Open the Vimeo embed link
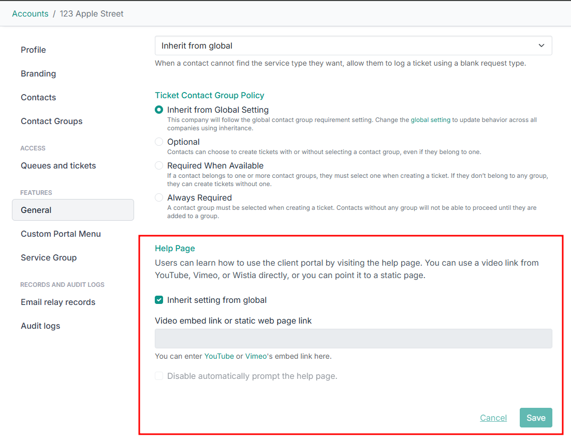This screenshot has height=444, width=571. pyautogui.click(x=256, y=356)
